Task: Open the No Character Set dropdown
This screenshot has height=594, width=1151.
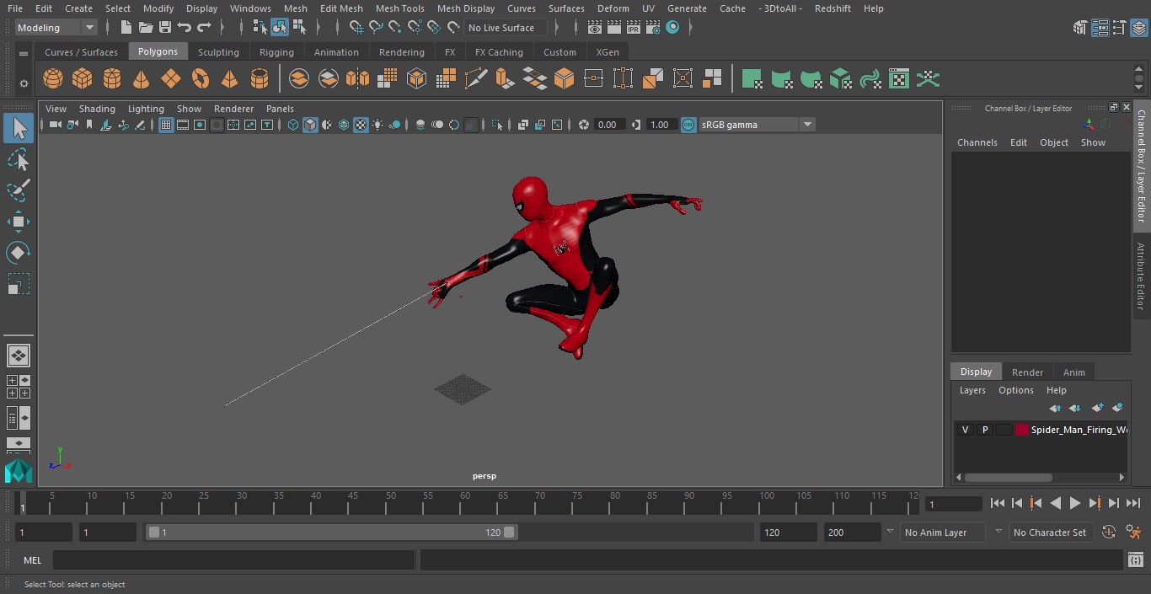Action: coord(1051,532)
